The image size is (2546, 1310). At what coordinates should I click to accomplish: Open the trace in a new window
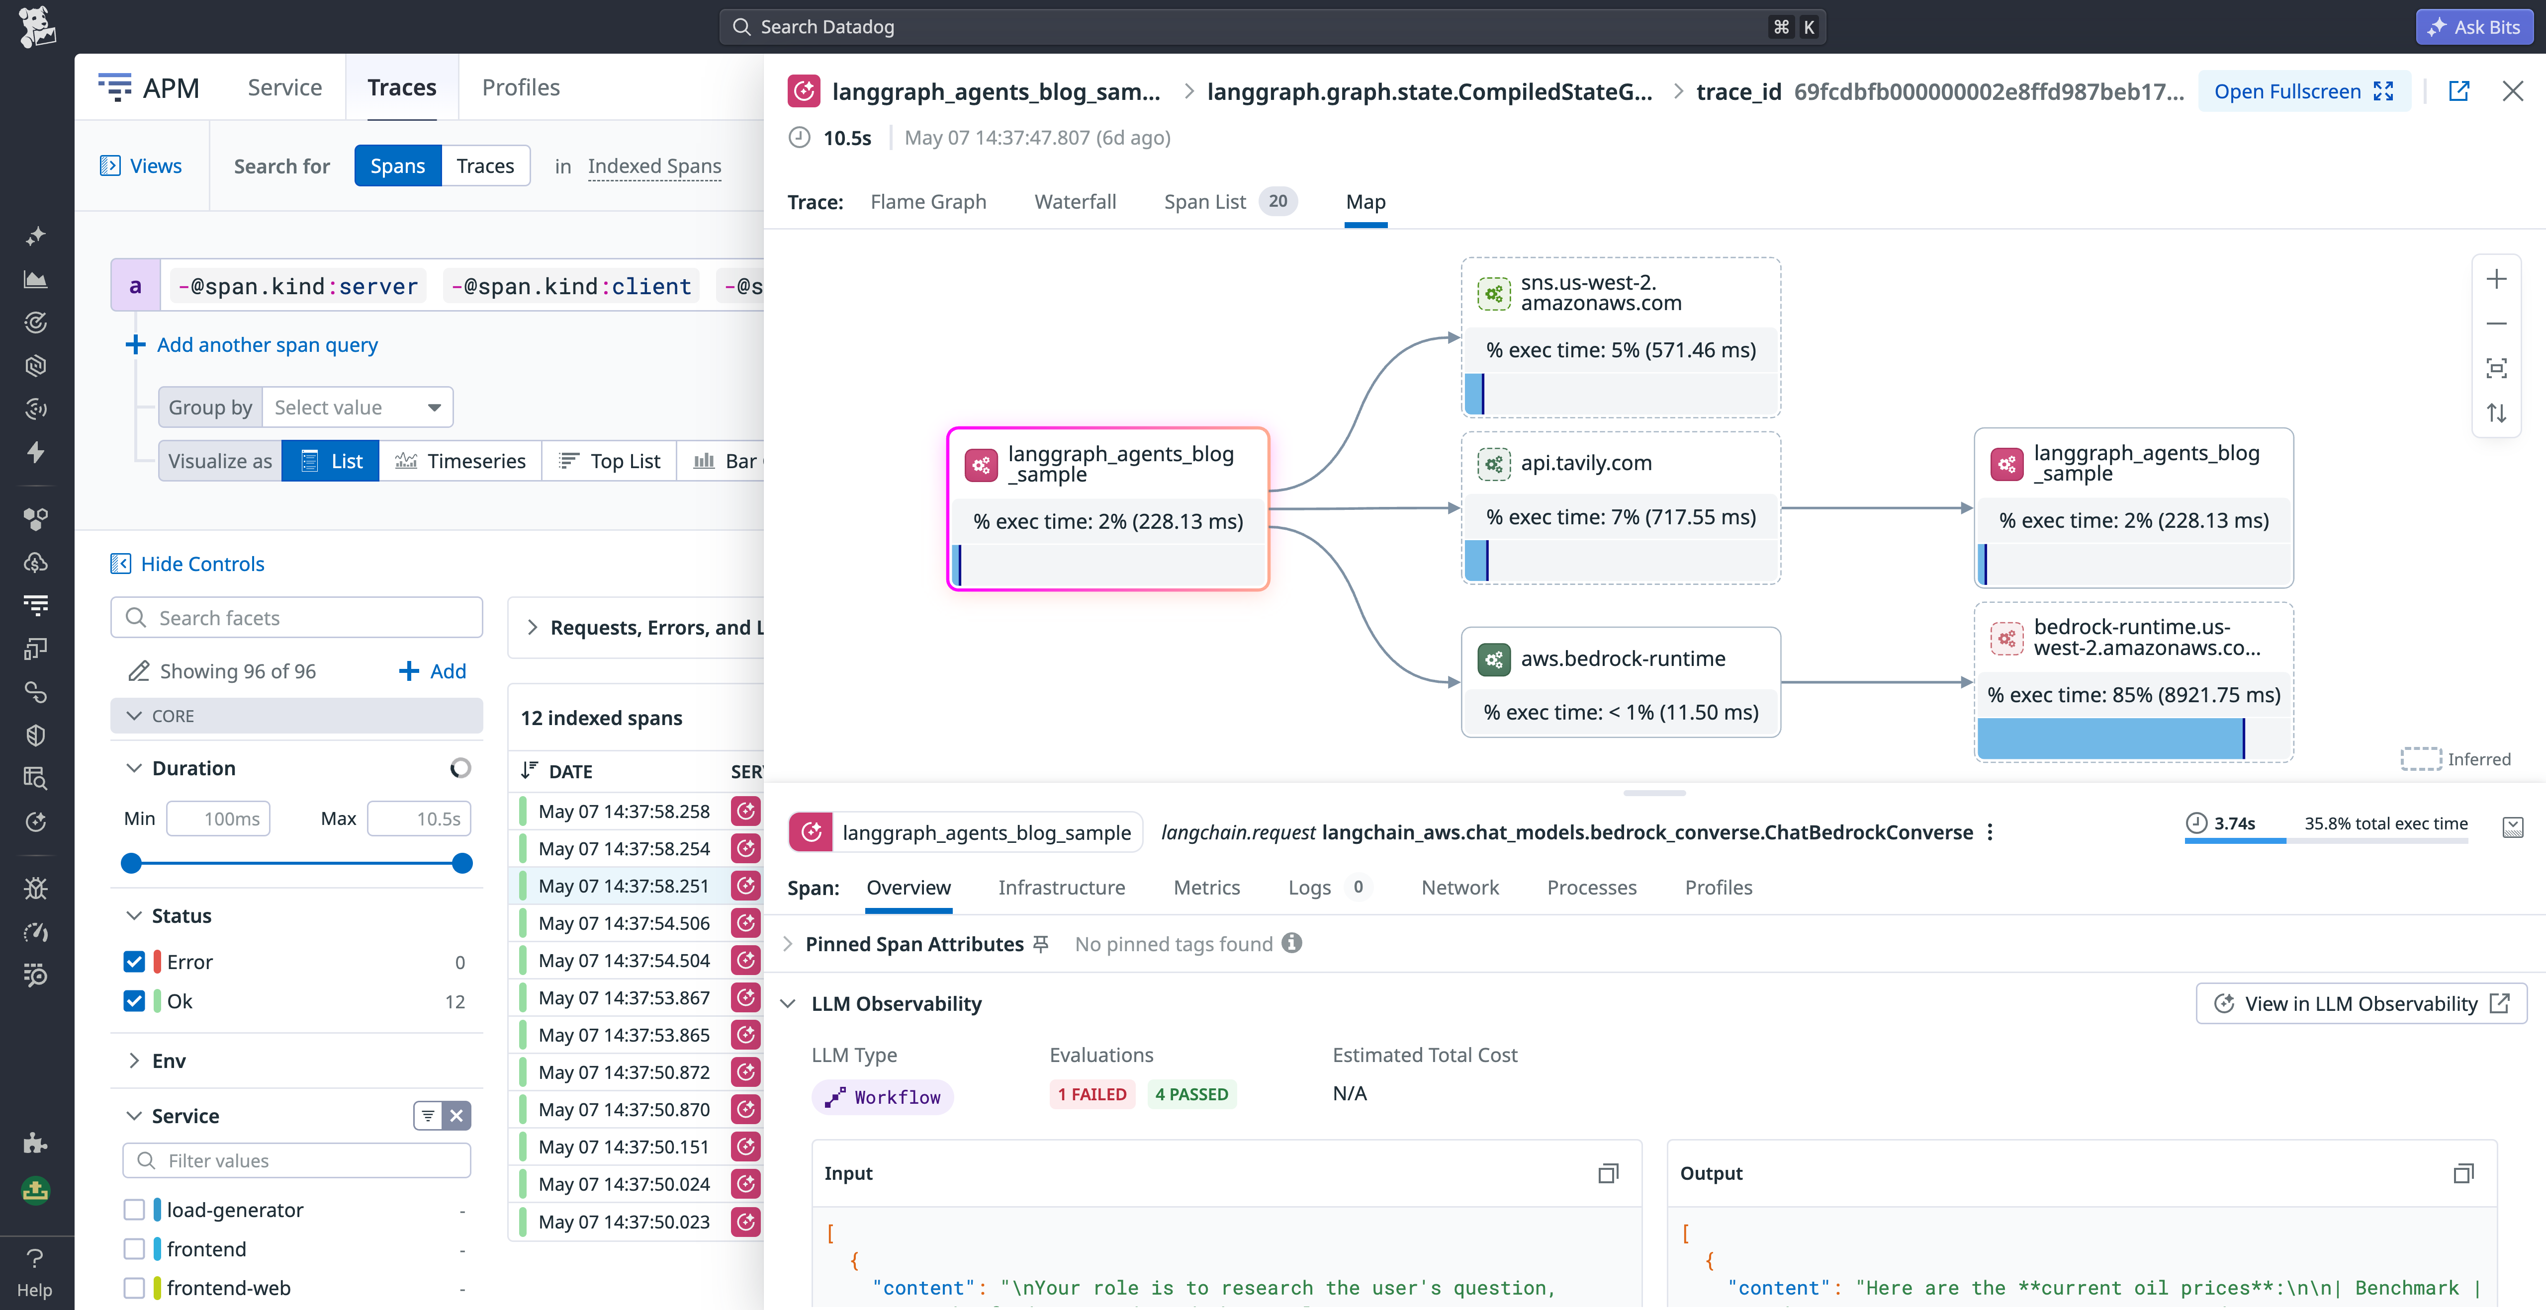pos(2458,91)
